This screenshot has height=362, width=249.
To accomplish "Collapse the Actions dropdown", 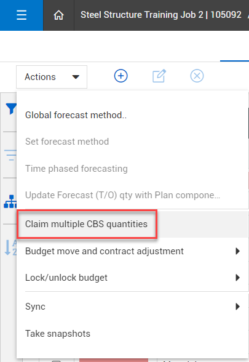I will click(x=52, y=77).
